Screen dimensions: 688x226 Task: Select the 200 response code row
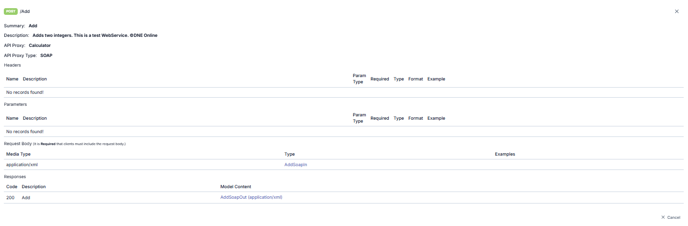coord(10,197)
